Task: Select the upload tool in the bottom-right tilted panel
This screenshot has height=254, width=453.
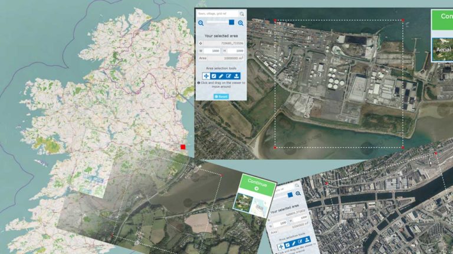Action: pos(307,239)
